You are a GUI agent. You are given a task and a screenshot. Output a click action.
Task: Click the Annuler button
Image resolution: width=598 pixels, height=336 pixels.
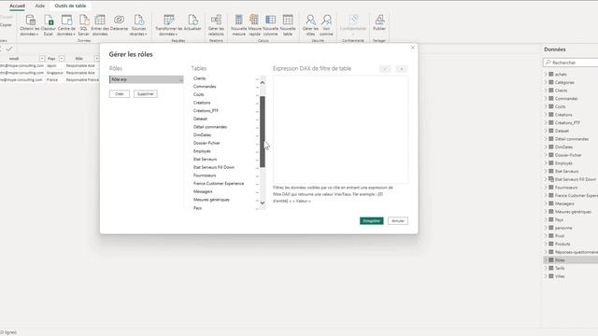pyautogui.click(x=398, y=221)
